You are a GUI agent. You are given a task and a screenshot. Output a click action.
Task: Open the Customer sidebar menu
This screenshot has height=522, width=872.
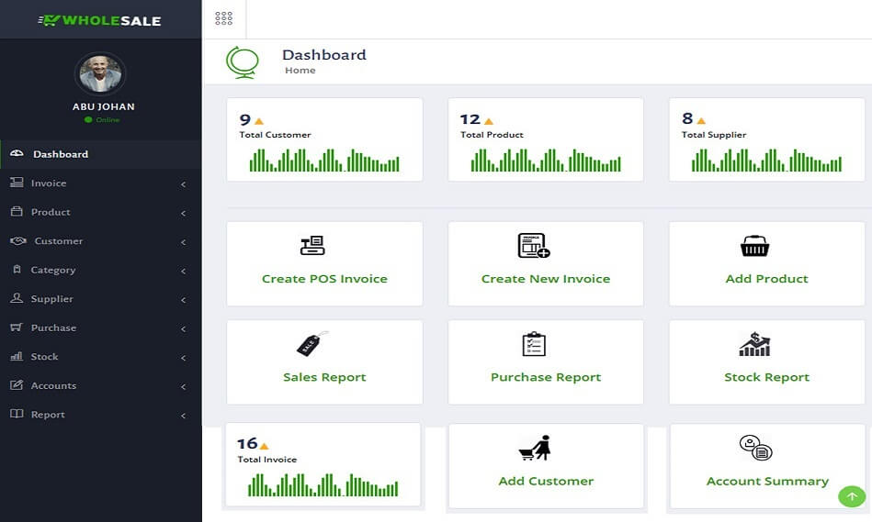click(x=101, y=240)
